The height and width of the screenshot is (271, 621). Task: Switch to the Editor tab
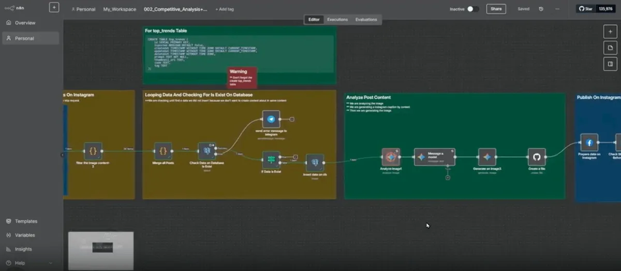pos(314,20)
